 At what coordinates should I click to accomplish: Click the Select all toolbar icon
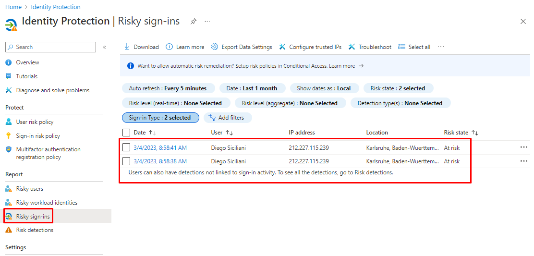pyautogui.click(x=402, y=47)
